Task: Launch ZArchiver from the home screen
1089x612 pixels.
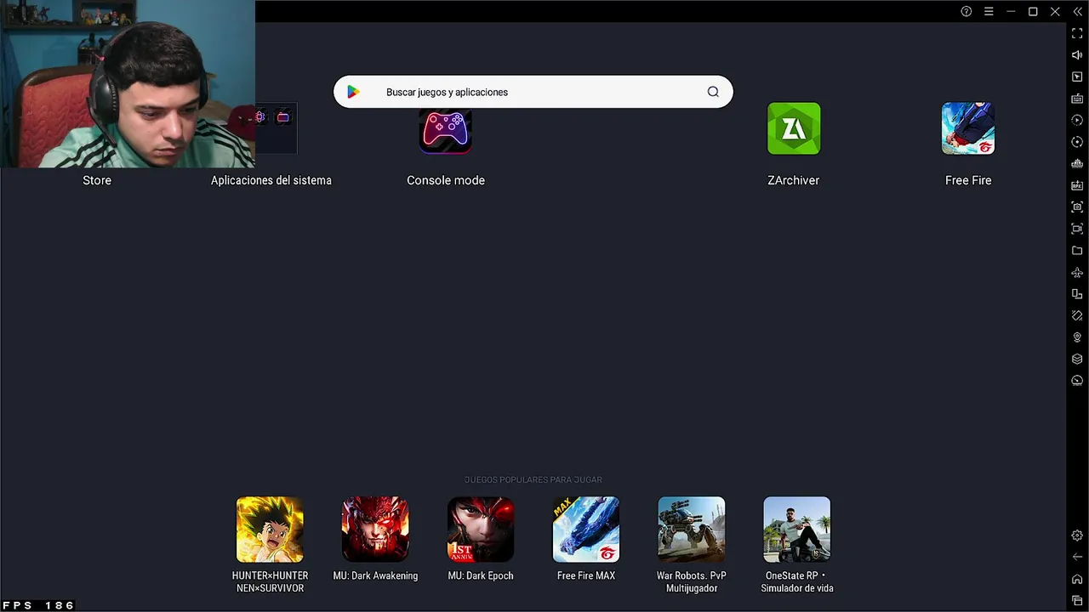Action: click(794, 128)
